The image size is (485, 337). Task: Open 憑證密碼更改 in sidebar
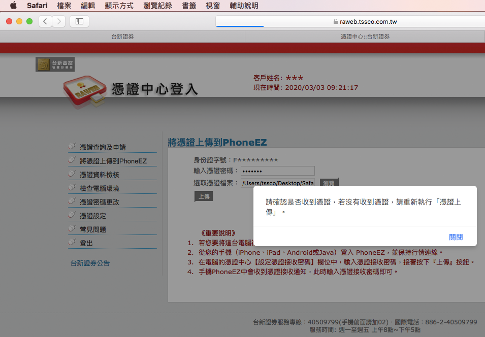(x=100, y=202)
